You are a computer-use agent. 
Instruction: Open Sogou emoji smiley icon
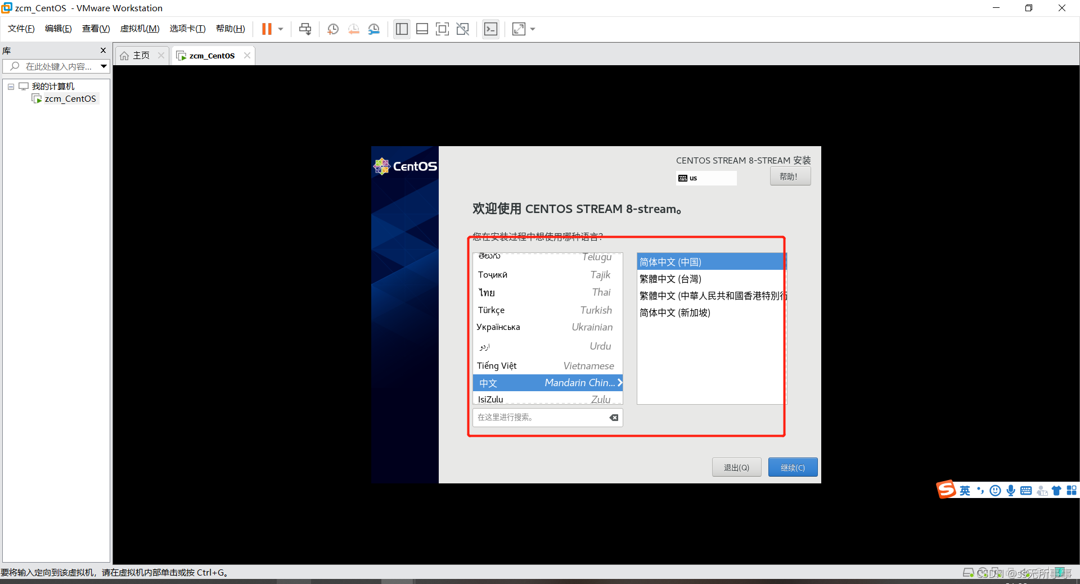pos(995,491)
